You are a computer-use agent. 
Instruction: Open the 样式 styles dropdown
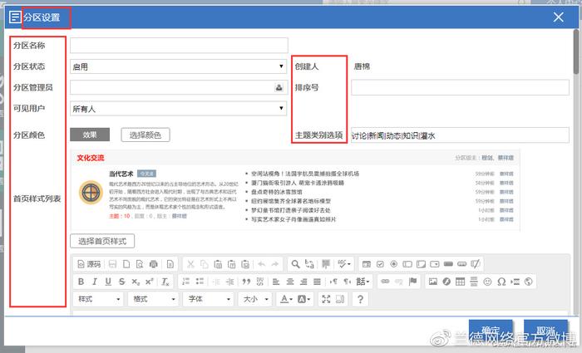99,299
